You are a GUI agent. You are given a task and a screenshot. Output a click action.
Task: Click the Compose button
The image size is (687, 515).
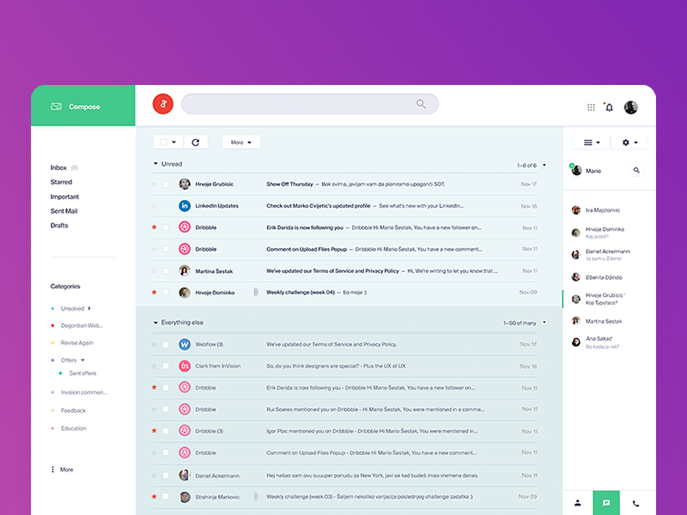(83, 106)
